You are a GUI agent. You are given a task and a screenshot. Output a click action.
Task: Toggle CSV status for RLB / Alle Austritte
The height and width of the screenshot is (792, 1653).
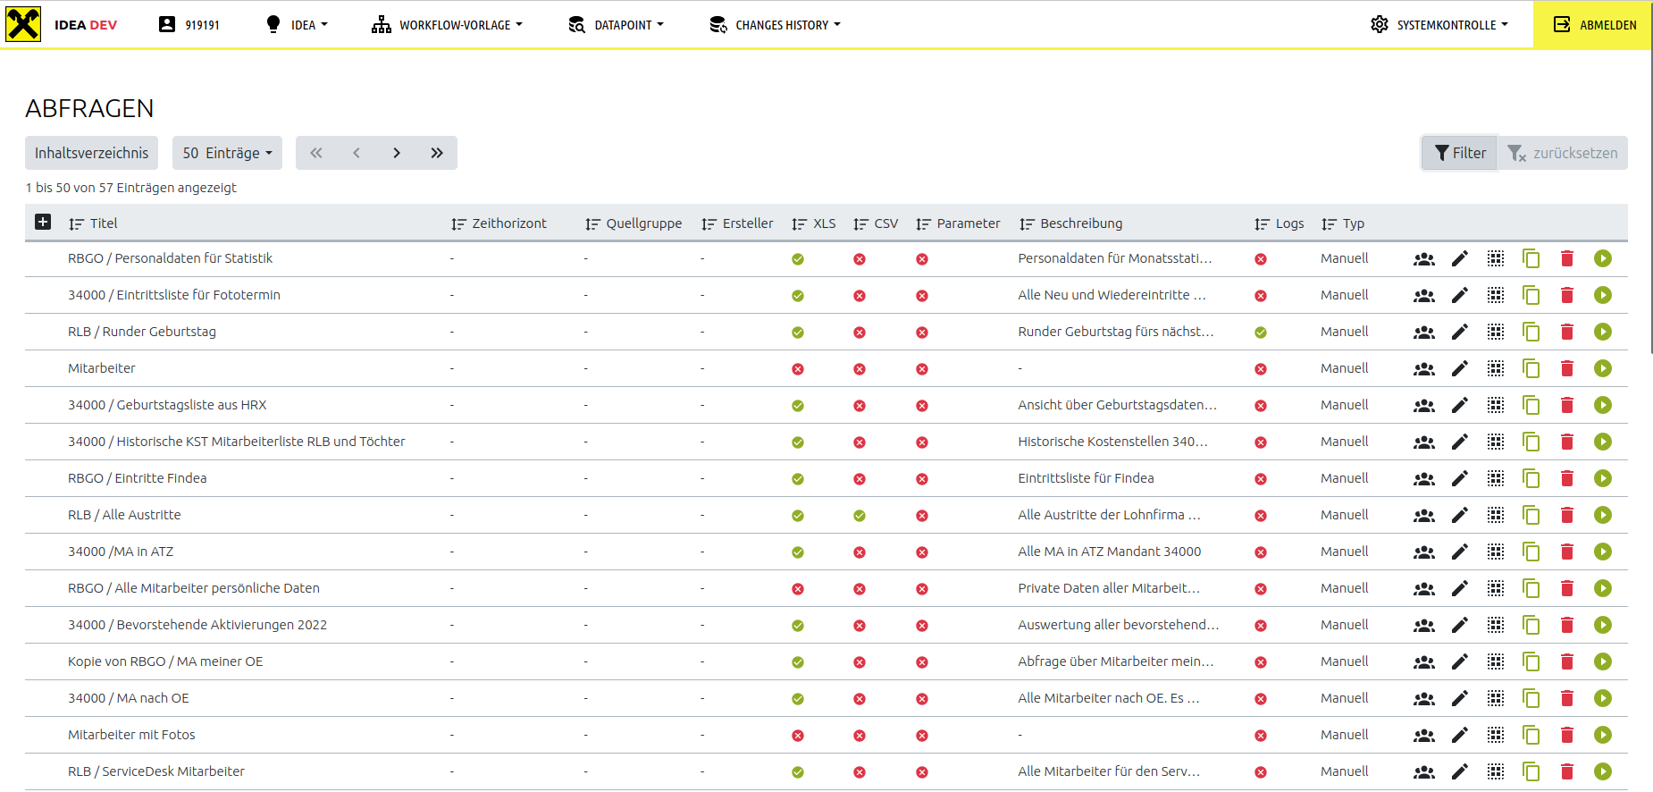point(859,516)
